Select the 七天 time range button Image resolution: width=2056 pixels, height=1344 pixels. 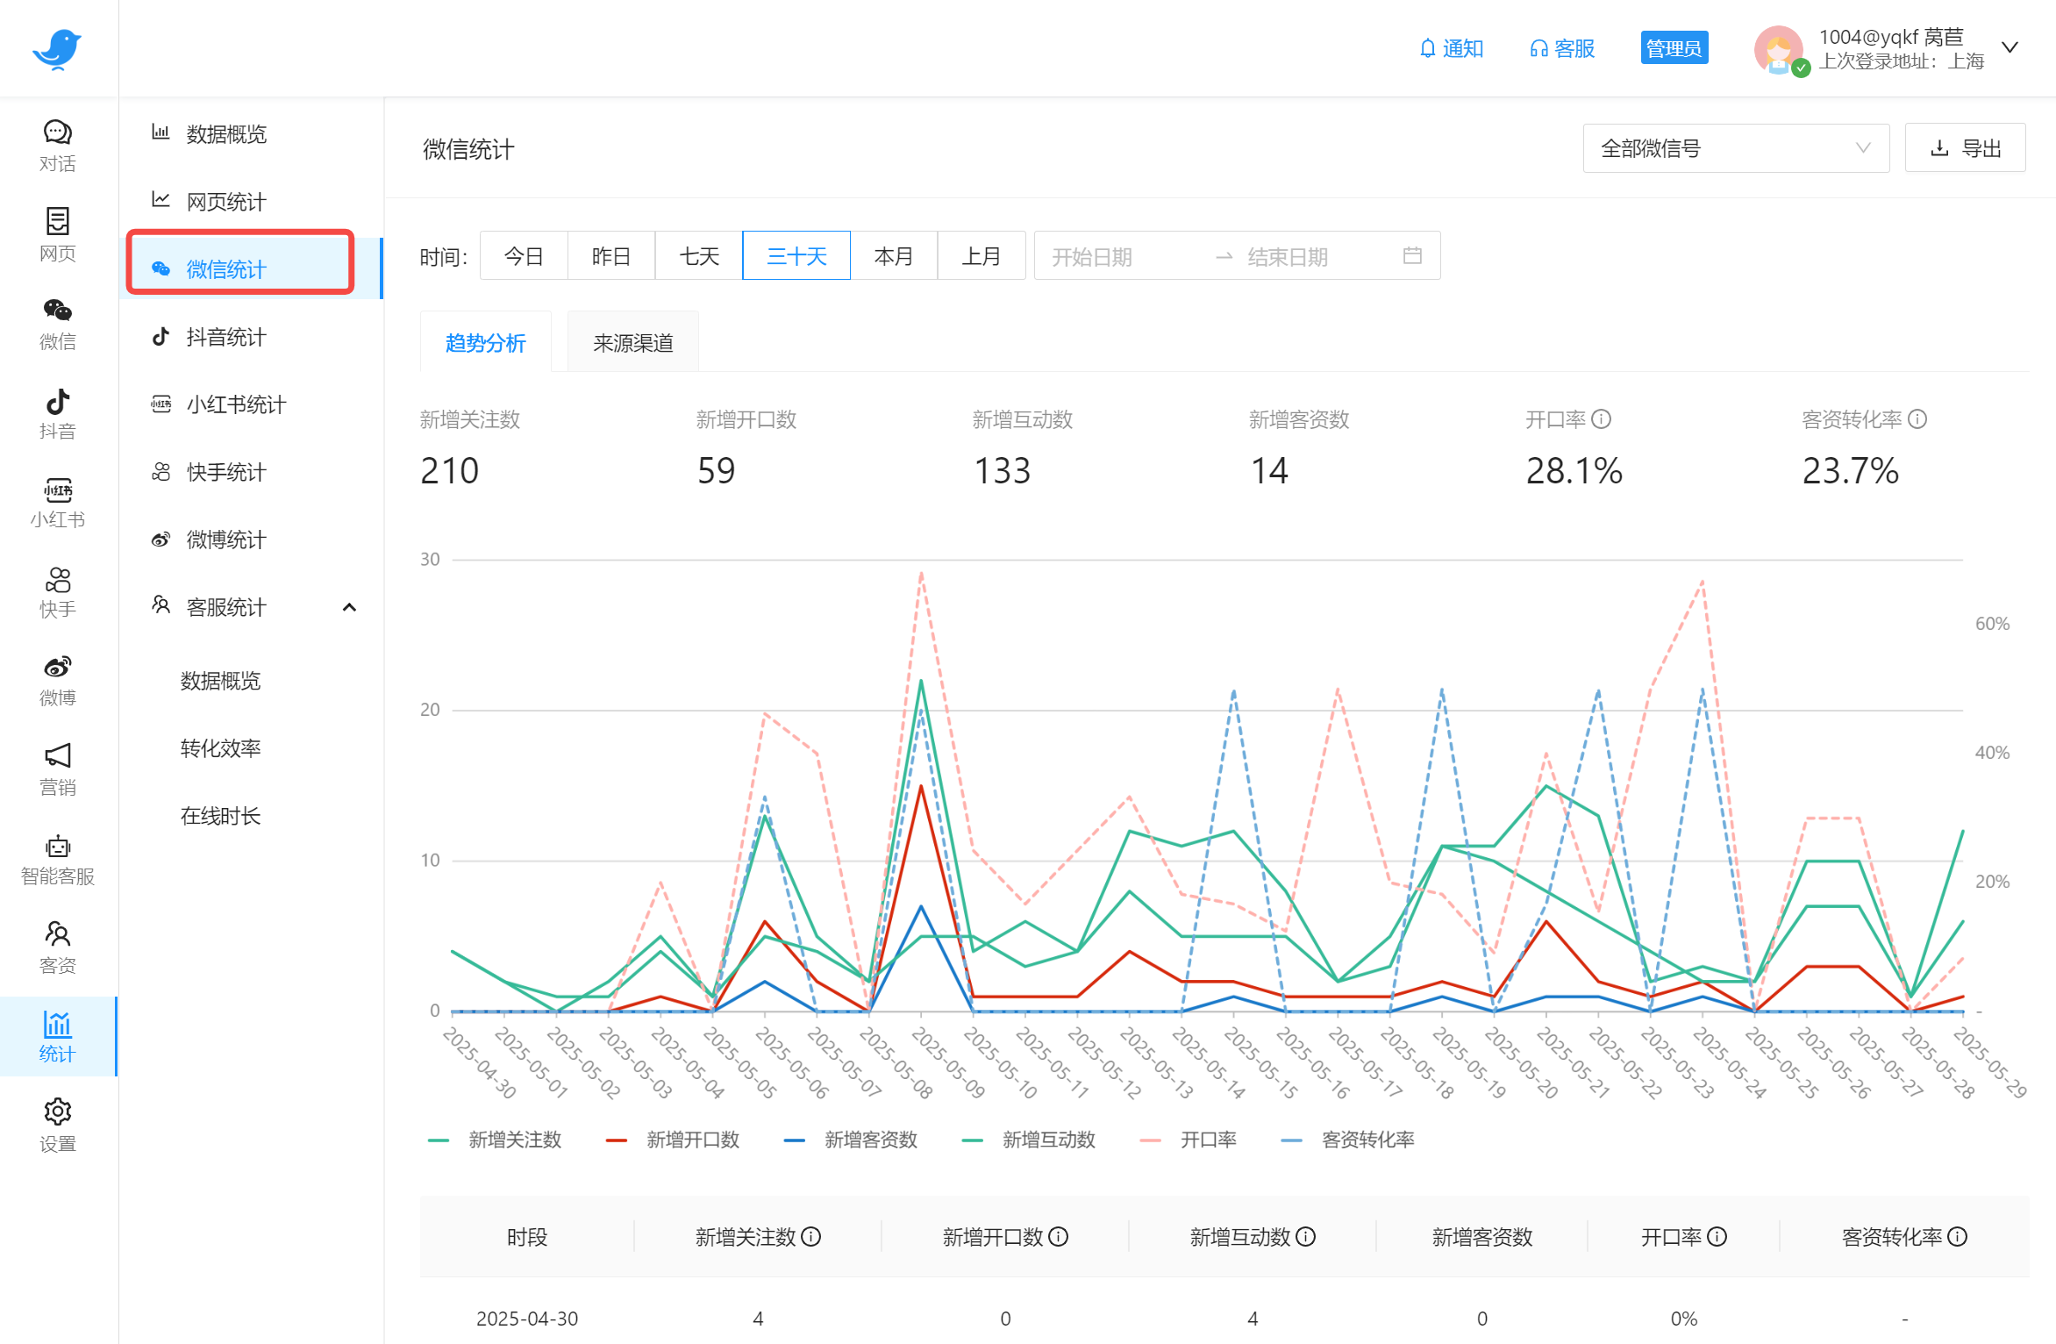coord(699,256)
